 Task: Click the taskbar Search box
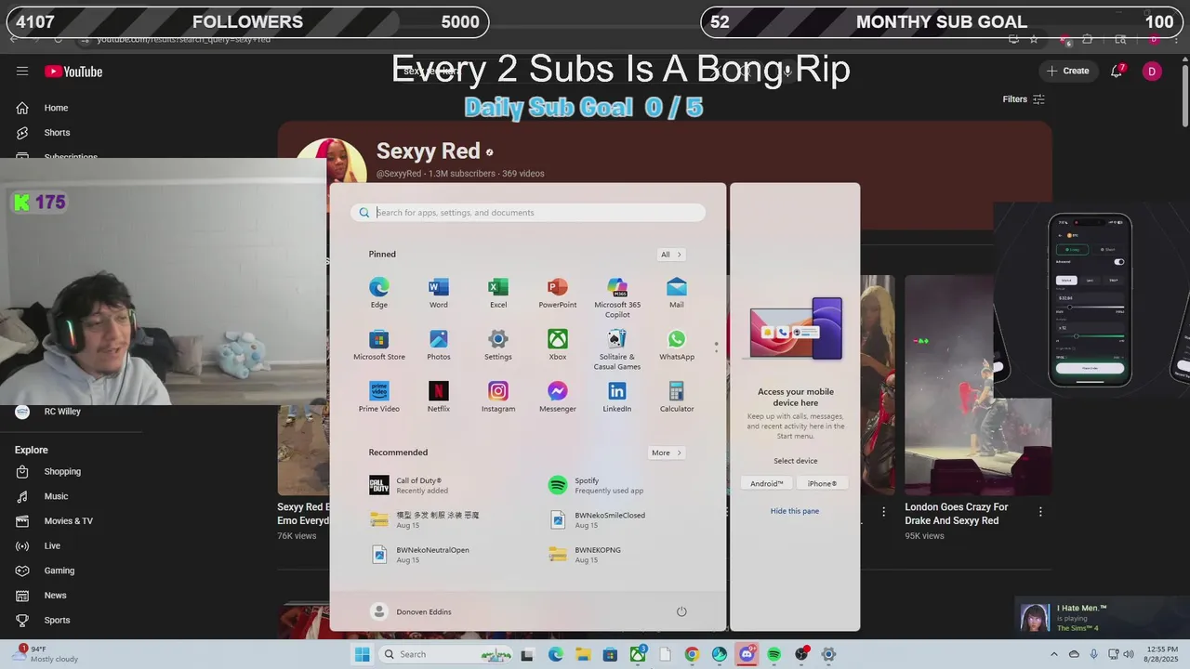click(x=446, y=654)
